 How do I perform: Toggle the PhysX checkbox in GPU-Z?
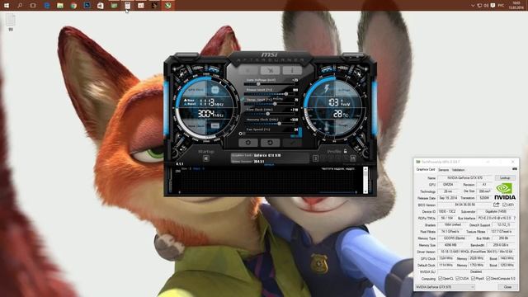(x=473, y=279)
